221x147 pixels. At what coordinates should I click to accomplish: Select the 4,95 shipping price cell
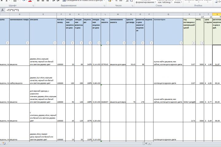pyautogui.click(x=208, y=75)
